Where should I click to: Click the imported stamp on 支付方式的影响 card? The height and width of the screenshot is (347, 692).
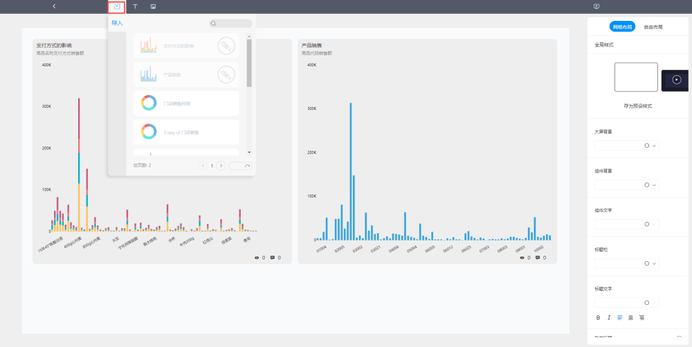(226, 46)
